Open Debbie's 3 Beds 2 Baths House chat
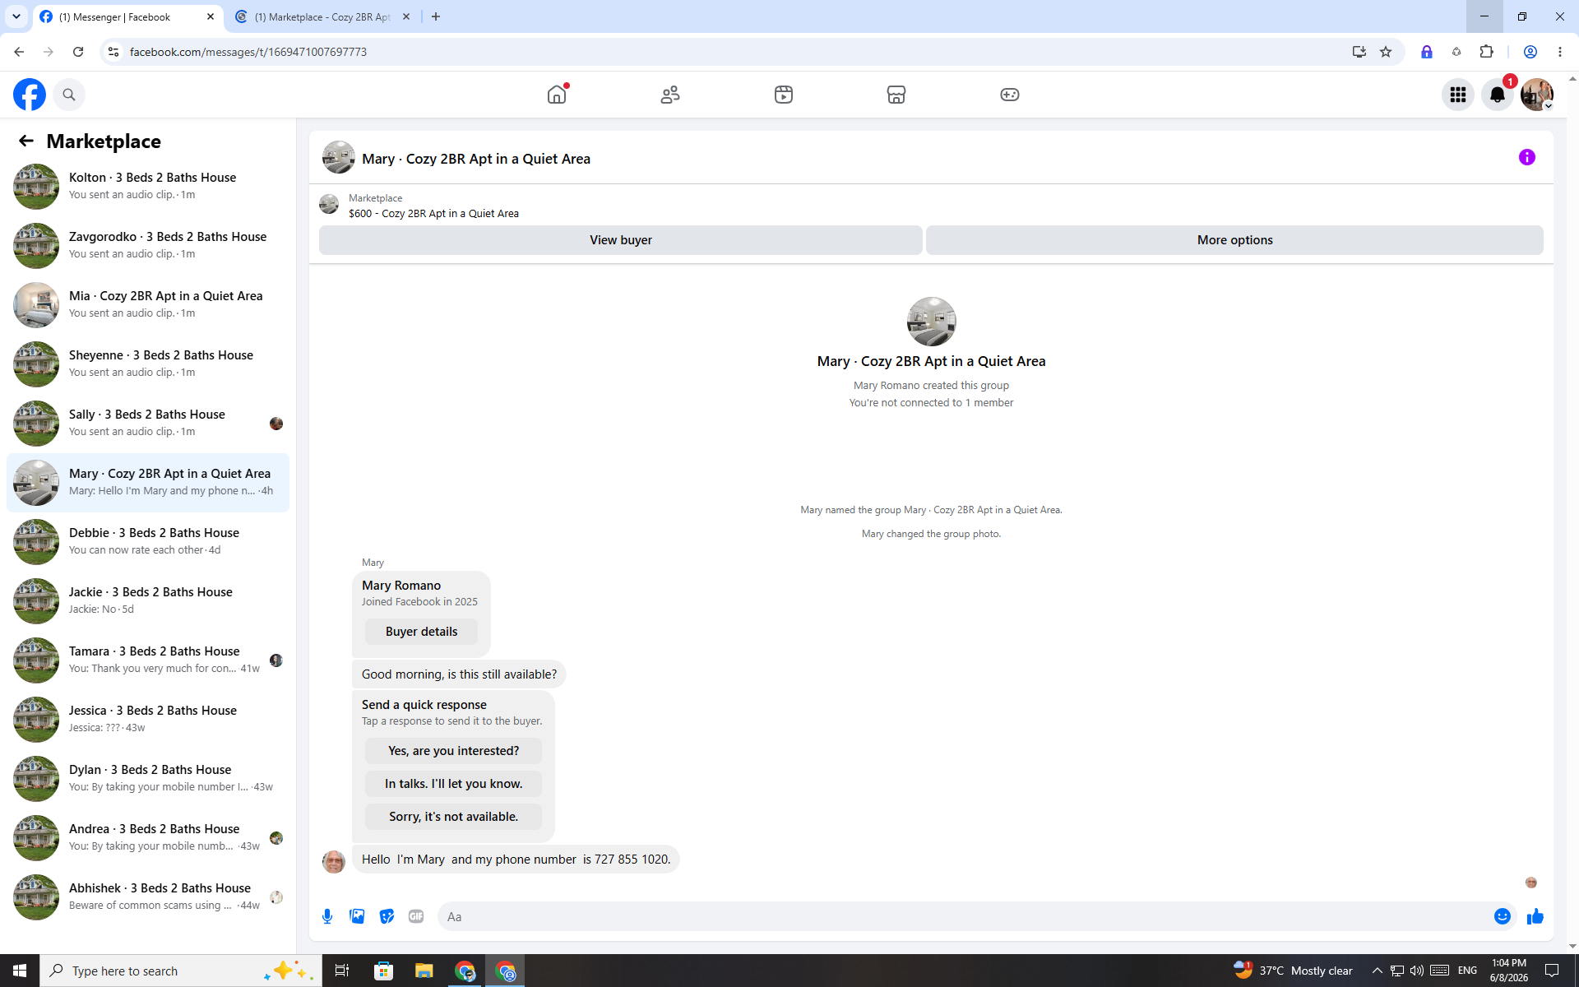Viewport: 1579px width, 987px height. point(148,542)
